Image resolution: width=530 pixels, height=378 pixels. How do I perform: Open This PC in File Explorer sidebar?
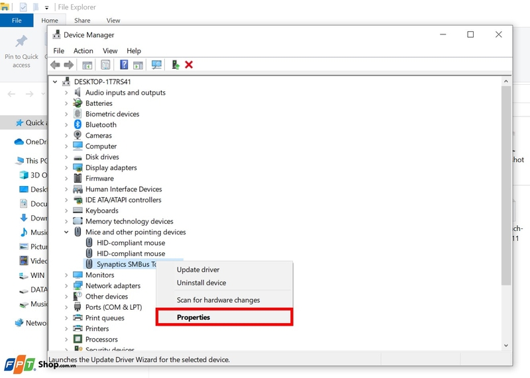31,160
